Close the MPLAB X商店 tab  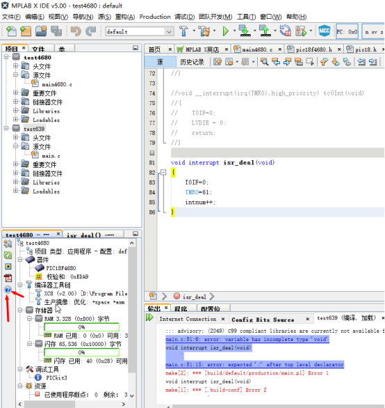click(x=227, y=49)
